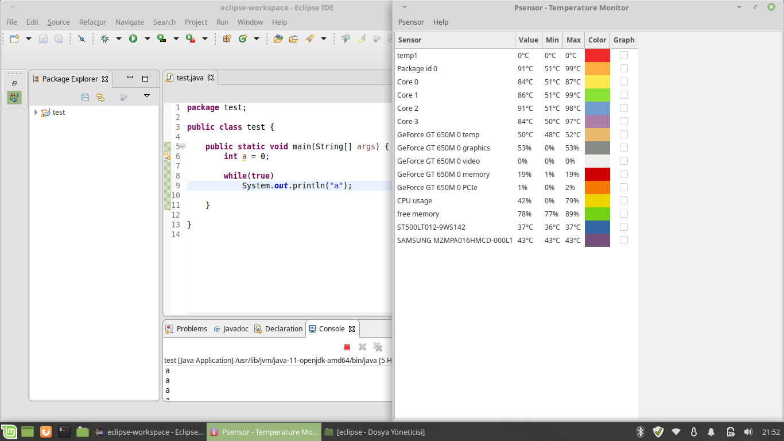Click the Bluetooth tray icon
The width and height of the screenshot is (784, 441).
pyautogui.click(x=641, y=432)
